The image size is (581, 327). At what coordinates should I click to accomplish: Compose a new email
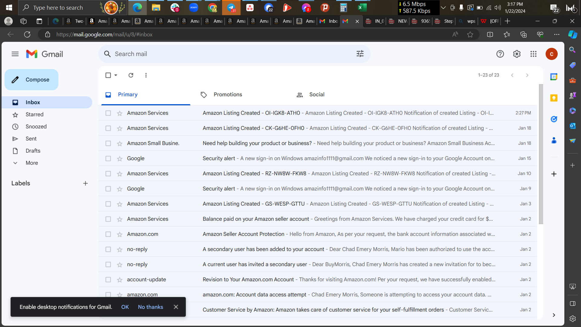tap(31, 80)
